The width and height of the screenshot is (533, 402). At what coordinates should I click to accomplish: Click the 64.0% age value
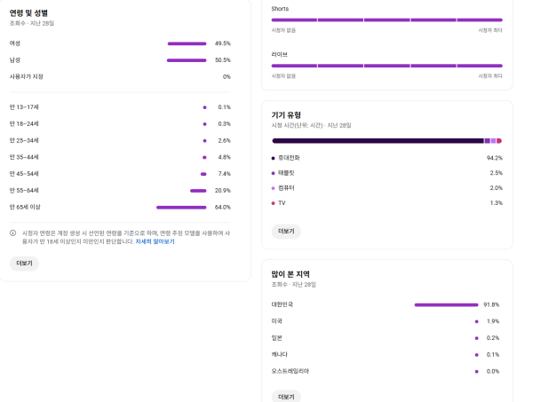pos(223,207)
